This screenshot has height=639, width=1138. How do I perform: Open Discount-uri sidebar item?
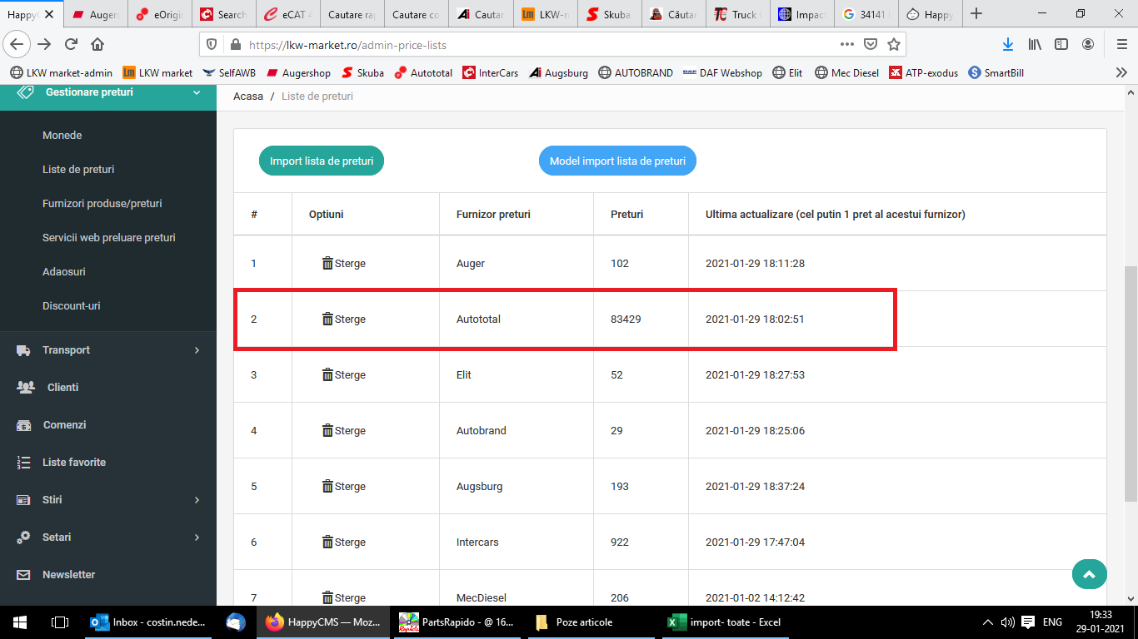[72, 305]
